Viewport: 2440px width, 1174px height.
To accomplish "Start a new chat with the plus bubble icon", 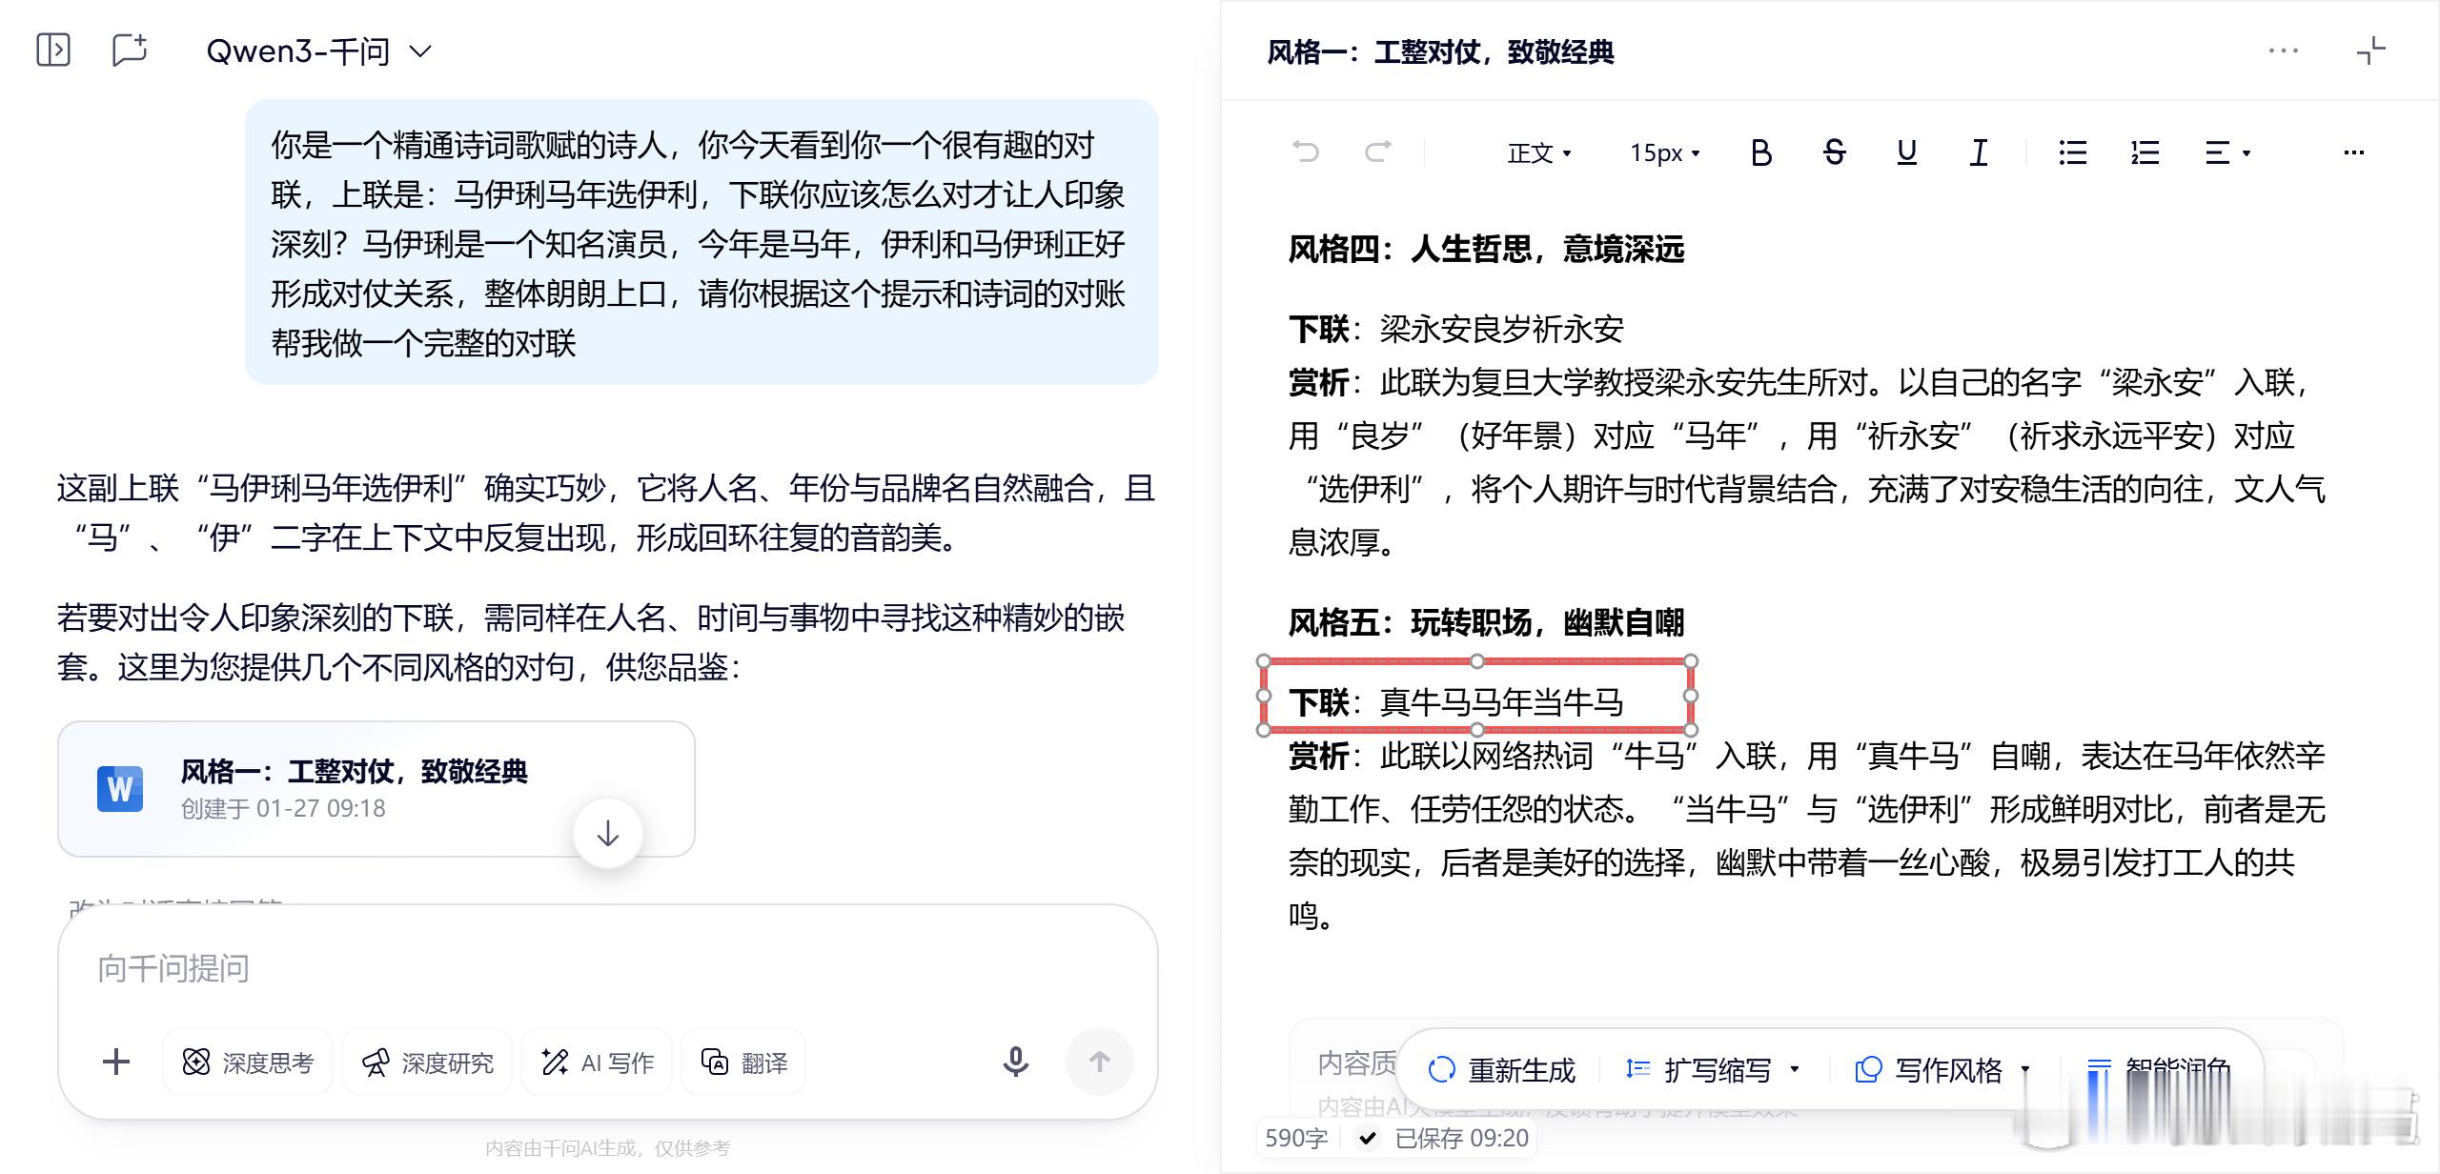I will [x=130, y=50].
